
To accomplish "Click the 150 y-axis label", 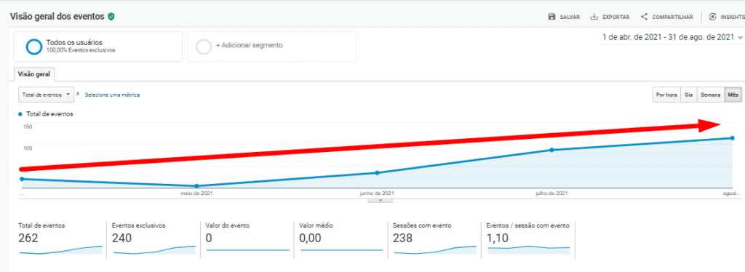I will tap(27, 127).
